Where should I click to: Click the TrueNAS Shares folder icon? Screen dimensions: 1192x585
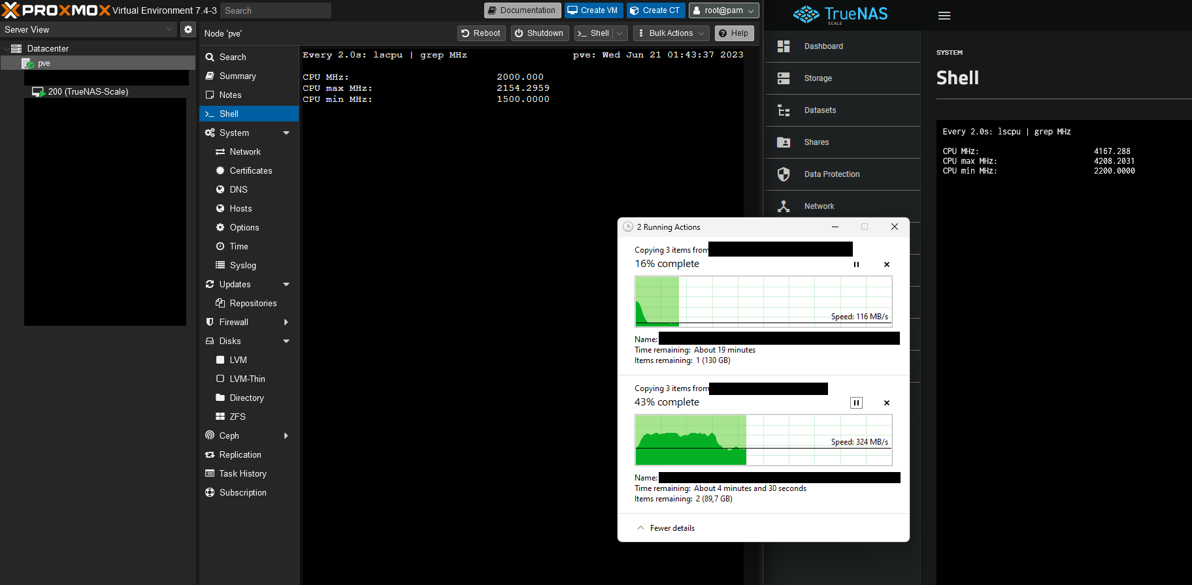tap(784, 142)
